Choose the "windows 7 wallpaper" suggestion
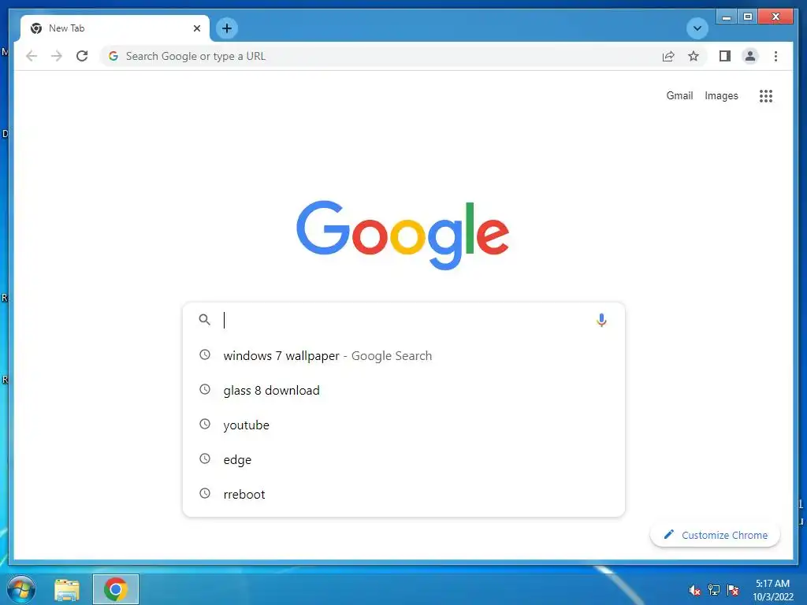The width and height of the screenshot is (807, 605). 403,355
